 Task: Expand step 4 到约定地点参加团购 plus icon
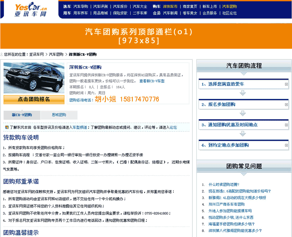tap(286, 145)
